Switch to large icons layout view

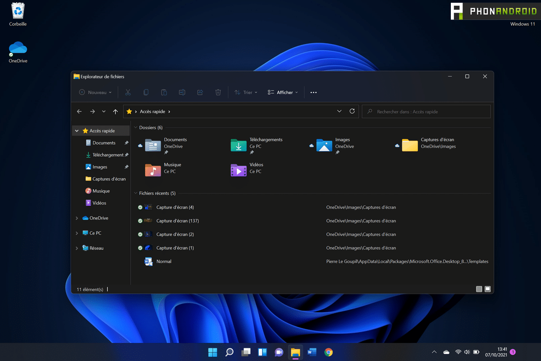(x=487, y=289)
